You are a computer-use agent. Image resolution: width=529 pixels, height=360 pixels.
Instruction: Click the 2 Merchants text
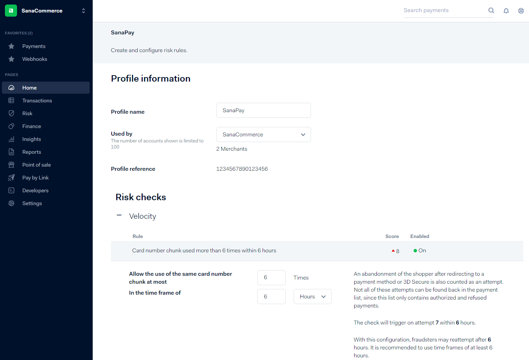(x=232, y=149)
